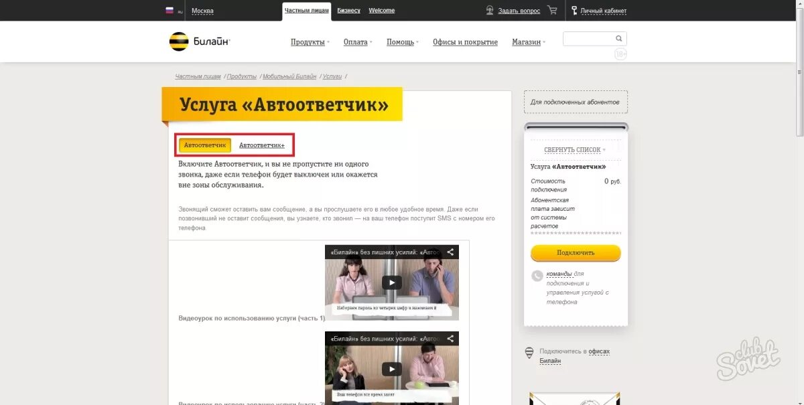The image size is (804, 405).
Task: Go to Частным лицам breadcrumb
Action: click(x=198, y=76)
